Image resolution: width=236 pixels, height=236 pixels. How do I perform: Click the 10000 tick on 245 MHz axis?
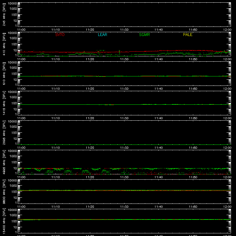click(x=12, y=4)
